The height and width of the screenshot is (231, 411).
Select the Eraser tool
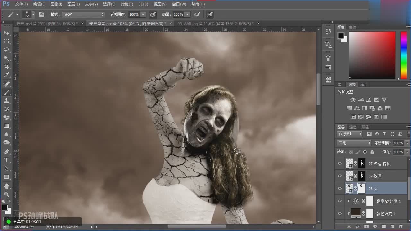pos(6,117)
